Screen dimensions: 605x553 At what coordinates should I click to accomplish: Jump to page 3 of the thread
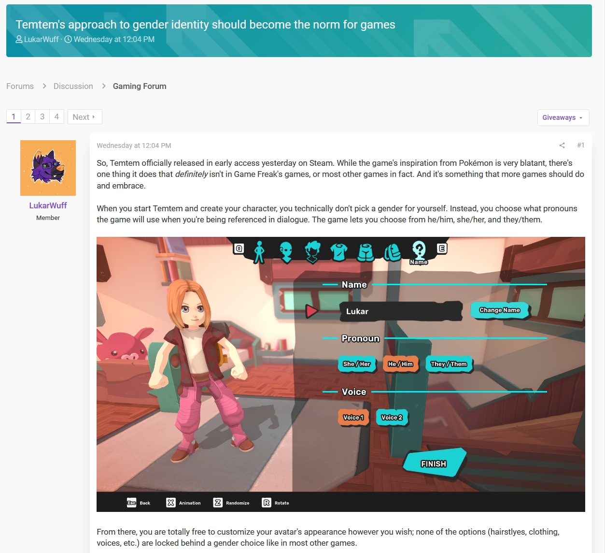click(x=42, y=116)
